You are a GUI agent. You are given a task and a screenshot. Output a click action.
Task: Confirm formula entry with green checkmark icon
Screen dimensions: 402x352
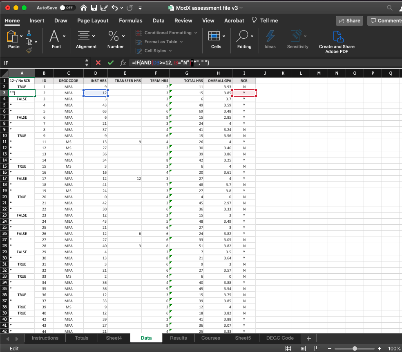(110, 63)
